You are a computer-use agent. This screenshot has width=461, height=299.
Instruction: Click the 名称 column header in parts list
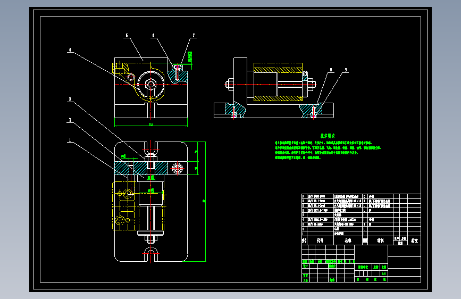click(348, 240)
